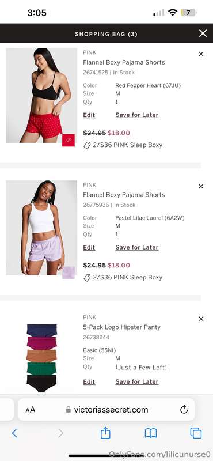Tap Safari's back arrow
This screenshot has height=461, width=213.
coord(14,433)
